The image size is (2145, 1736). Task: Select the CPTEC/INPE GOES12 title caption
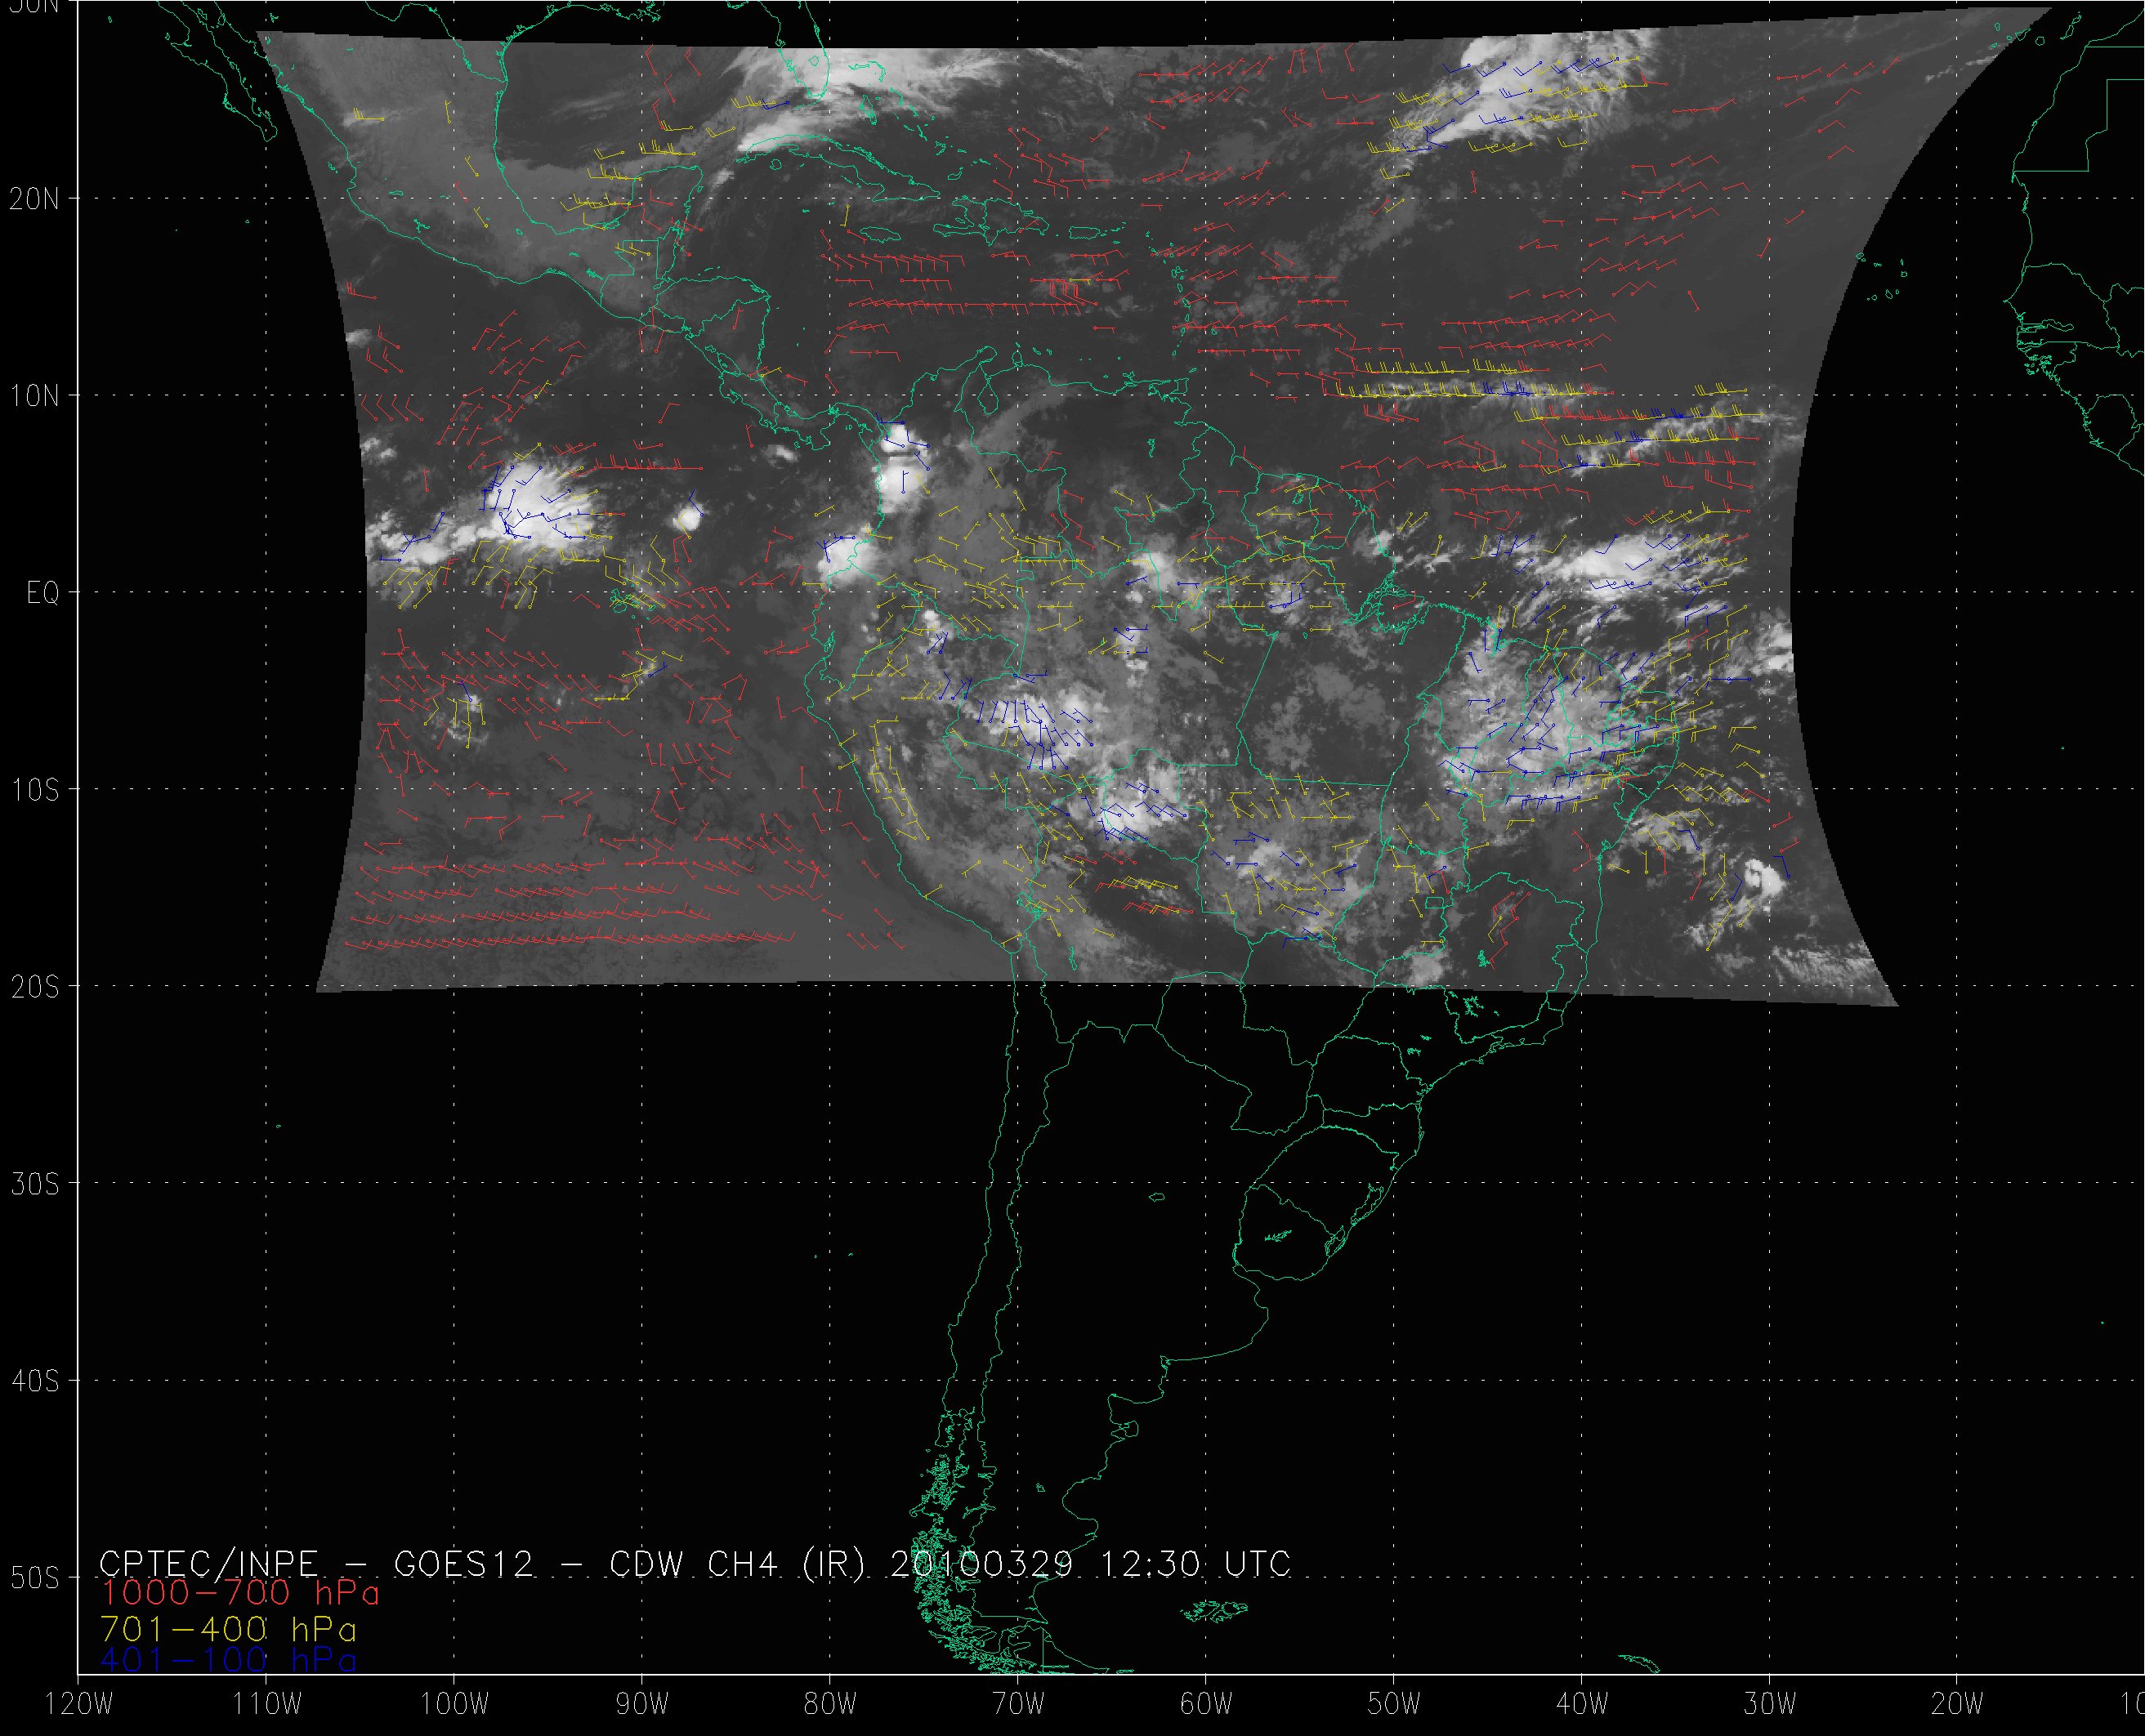695,1563
